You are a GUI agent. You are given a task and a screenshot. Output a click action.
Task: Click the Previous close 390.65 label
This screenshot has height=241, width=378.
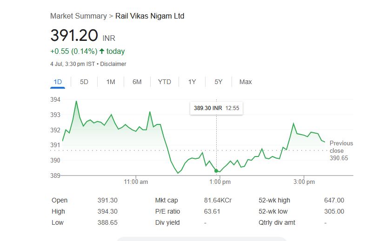tap(341, 150)
